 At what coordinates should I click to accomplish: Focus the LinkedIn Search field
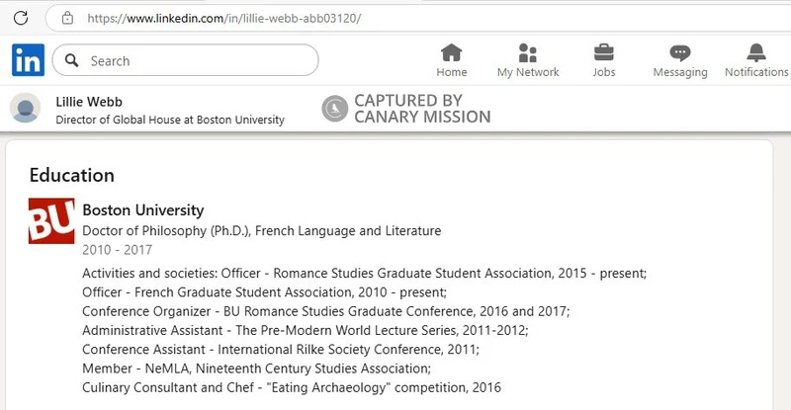[x=185, y=60]
